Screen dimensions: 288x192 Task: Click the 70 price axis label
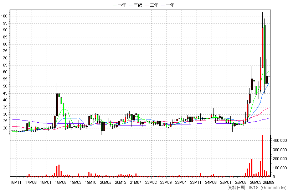point(5,58)
